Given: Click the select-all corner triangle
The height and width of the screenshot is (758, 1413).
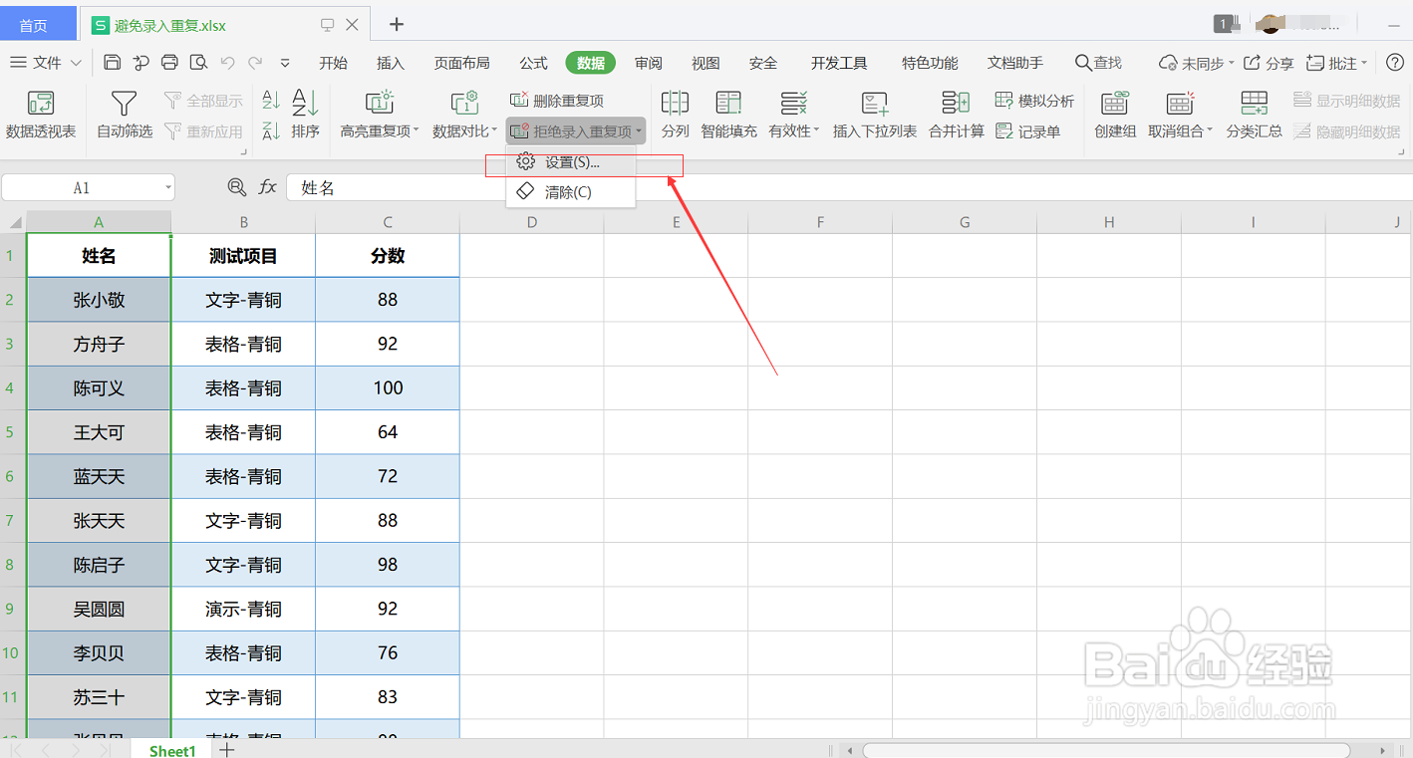Looking at the screenshot, I should click(x=13, y=222).
